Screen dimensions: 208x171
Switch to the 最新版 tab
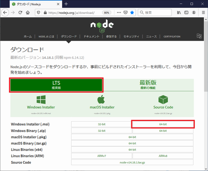coord(148,85)
